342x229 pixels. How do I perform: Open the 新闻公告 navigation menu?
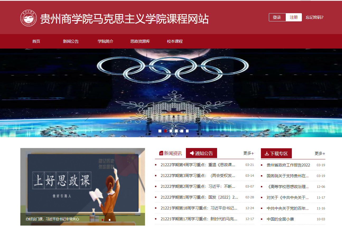tap(71, 41)
